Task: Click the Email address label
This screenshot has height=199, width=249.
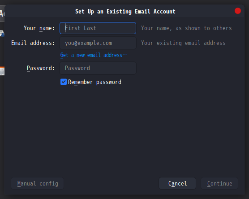Action: (33, 43)
